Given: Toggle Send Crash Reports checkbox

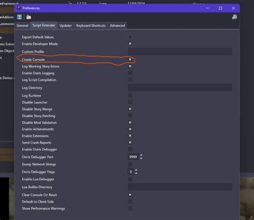Looking at the screenshot, I should pyautogui.click(x=130, y=142).
